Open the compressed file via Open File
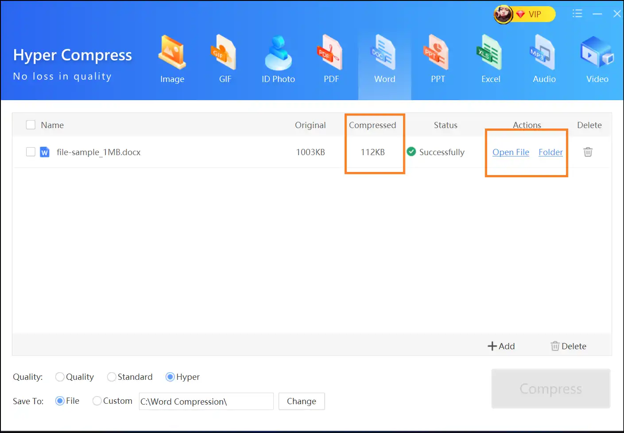 511,152
